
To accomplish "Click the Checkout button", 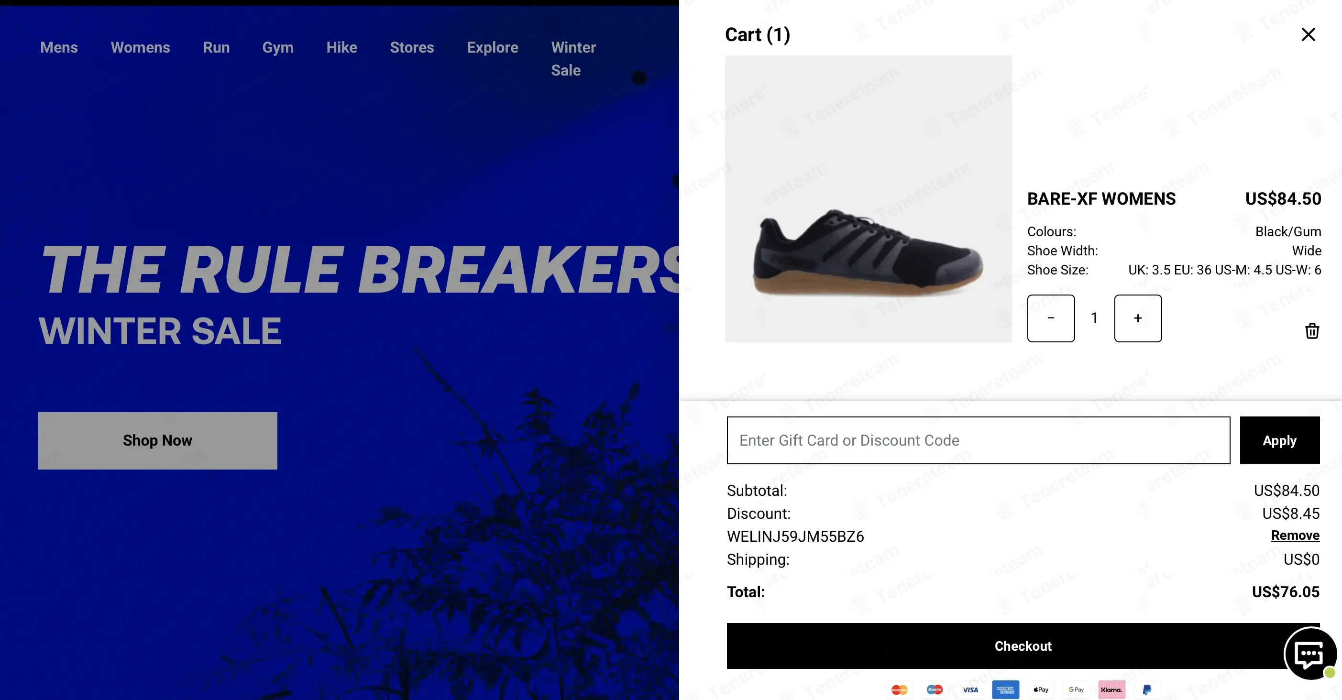I will tap(1023, 646).
